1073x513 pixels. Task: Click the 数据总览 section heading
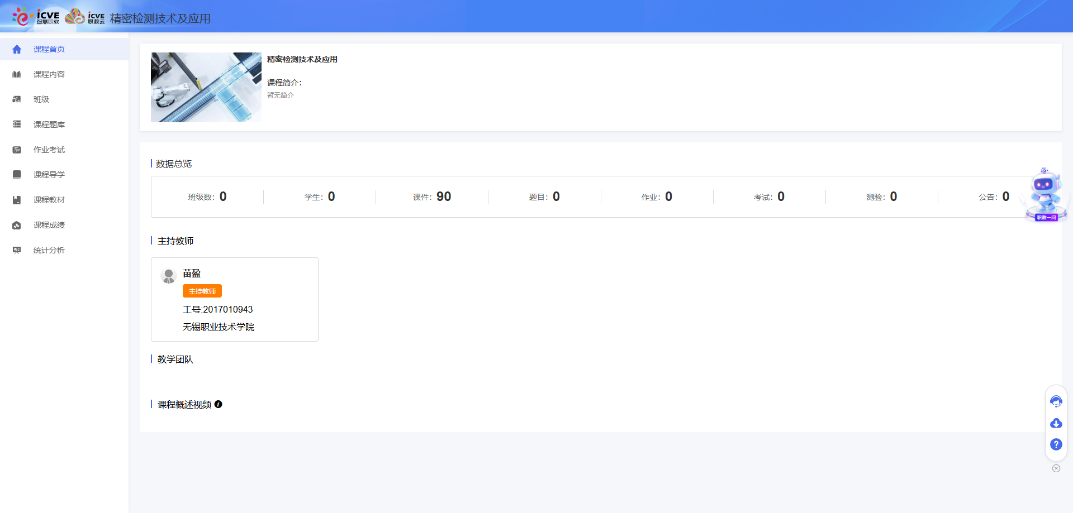pos(174,164)
